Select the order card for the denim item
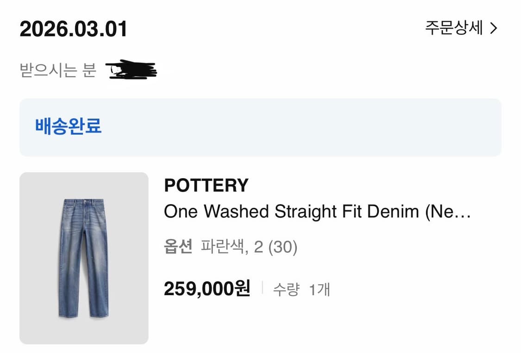 260,254
